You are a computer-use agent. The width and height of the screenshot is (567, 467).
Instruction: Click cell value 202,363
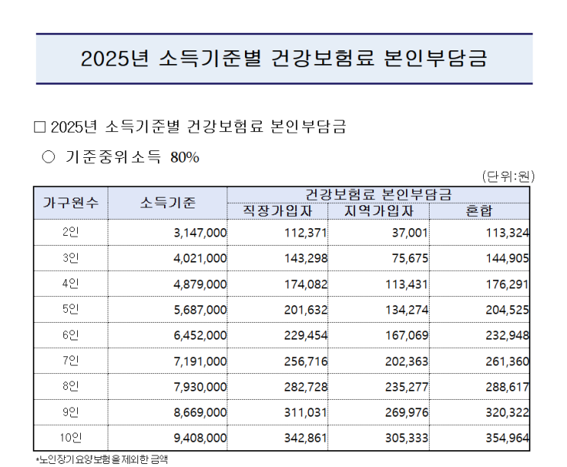click(x=407, y=361)
